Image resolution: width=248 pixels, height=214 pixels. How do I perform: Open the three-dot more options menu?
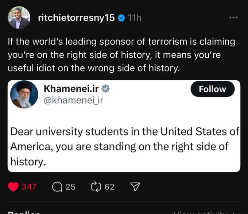click(x=233, y=18)
